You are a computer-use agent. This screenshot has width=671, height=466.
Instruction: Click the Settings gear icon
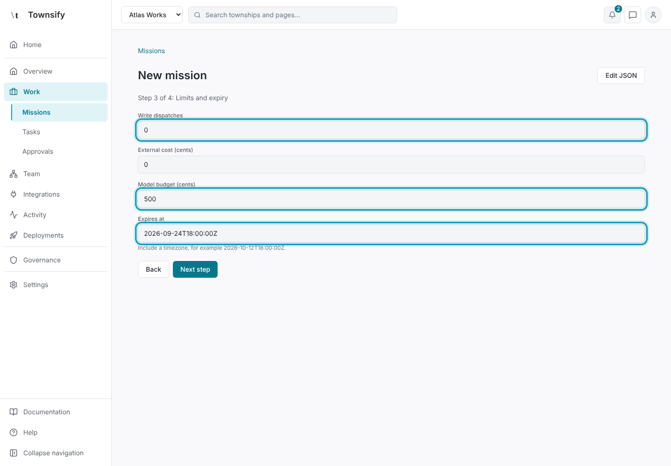tap(14, 285)
